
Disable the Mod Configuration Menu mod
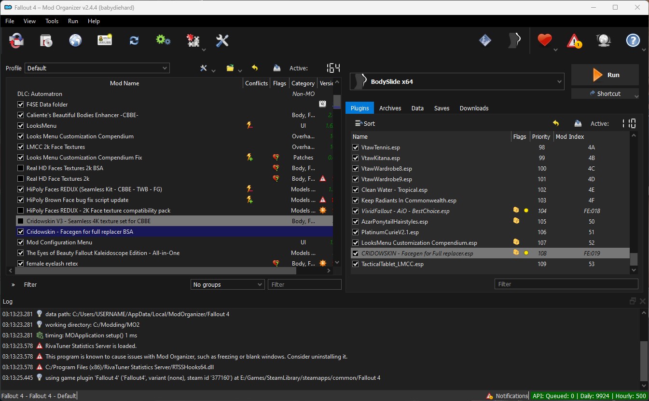point(21,242)
